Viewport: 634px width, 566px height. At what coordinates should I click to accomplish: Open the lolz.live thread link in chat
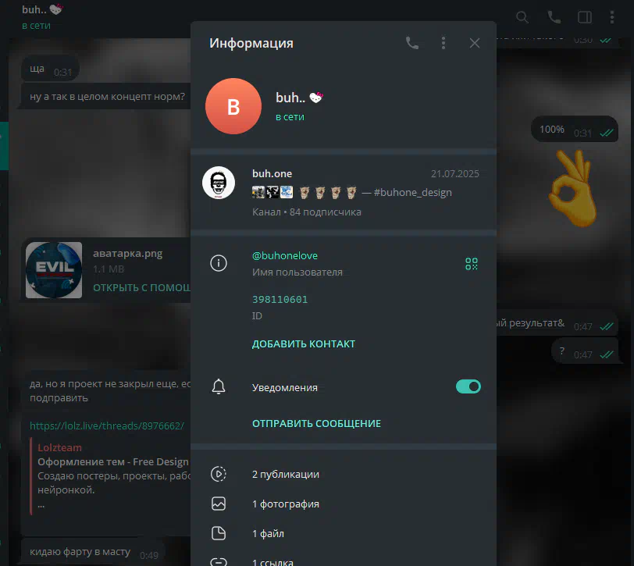click(107, 425)
